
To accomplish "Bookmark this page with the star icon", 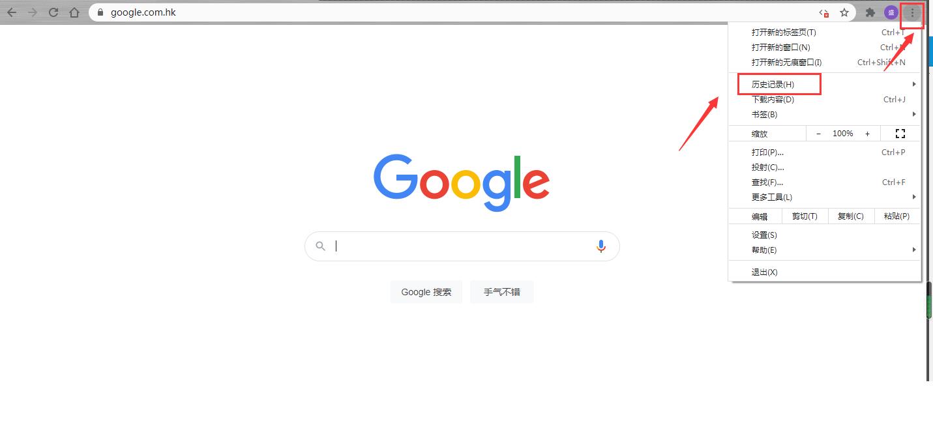I will pyautogui.click(x=844, y=12).
